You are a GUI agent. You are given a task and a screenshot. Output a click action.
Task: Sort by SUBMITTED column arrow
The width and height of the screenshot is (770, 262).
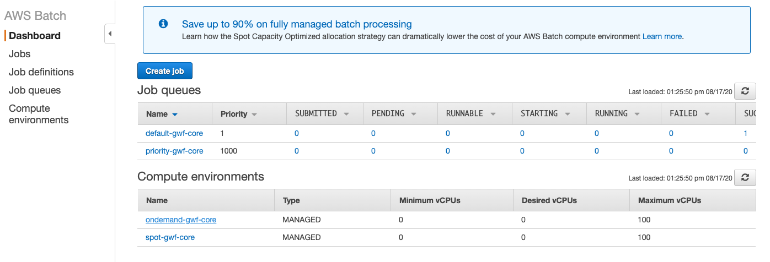(x=346, y=114)
